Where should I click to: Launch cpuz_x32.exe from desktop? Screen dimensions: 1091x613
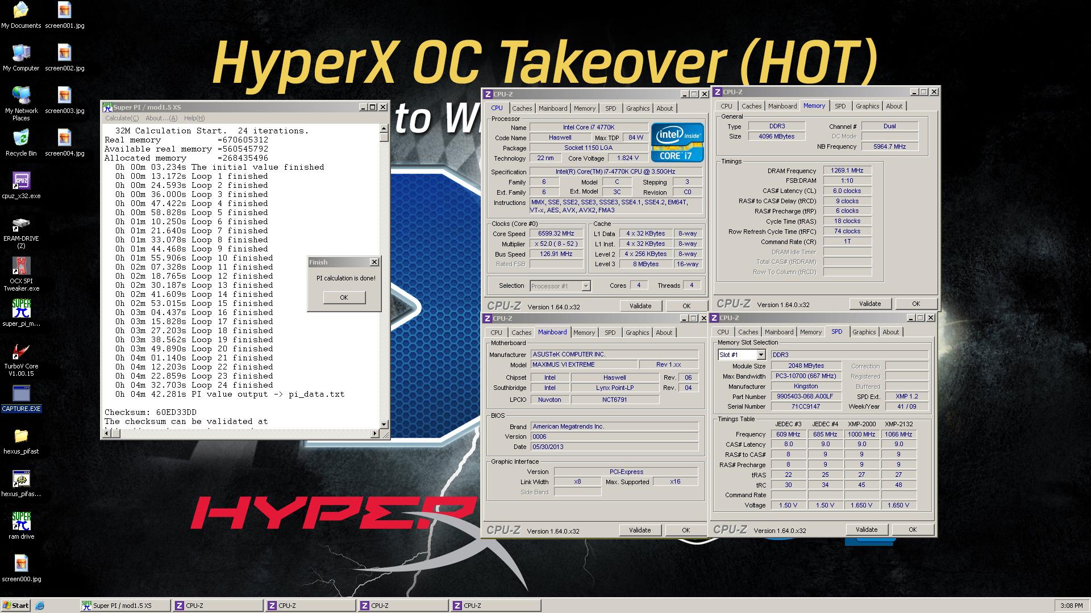(21, 186)
